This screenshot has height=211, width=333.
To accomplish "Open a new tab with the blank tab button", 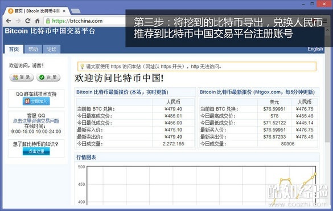I will (x=75, y=11).
